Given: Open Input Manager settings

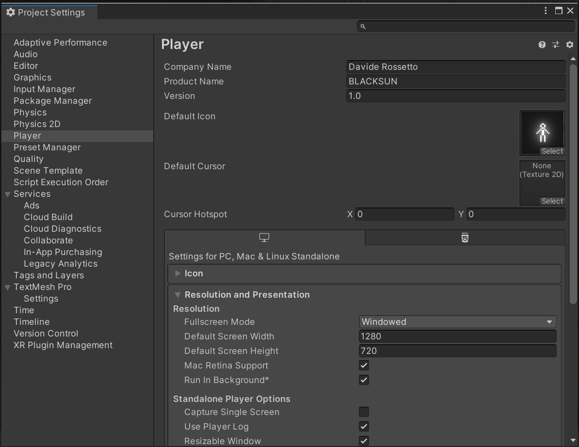Looking at the screenshot, I should click(x=44, y=89).
